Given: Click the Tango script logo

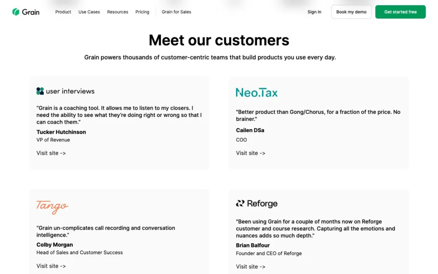Looking at the screenshot, I should click(x=52, y=207).
